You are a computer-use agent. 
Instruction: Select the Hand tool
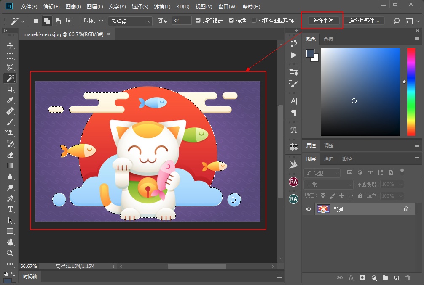10,242
